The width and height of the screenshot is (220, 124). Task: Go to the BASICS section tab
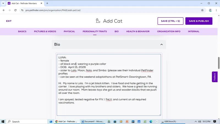coord(22,32)
